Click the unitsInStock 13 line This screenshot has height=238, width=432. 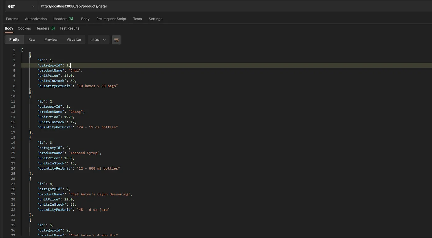(x=57, y=163)
